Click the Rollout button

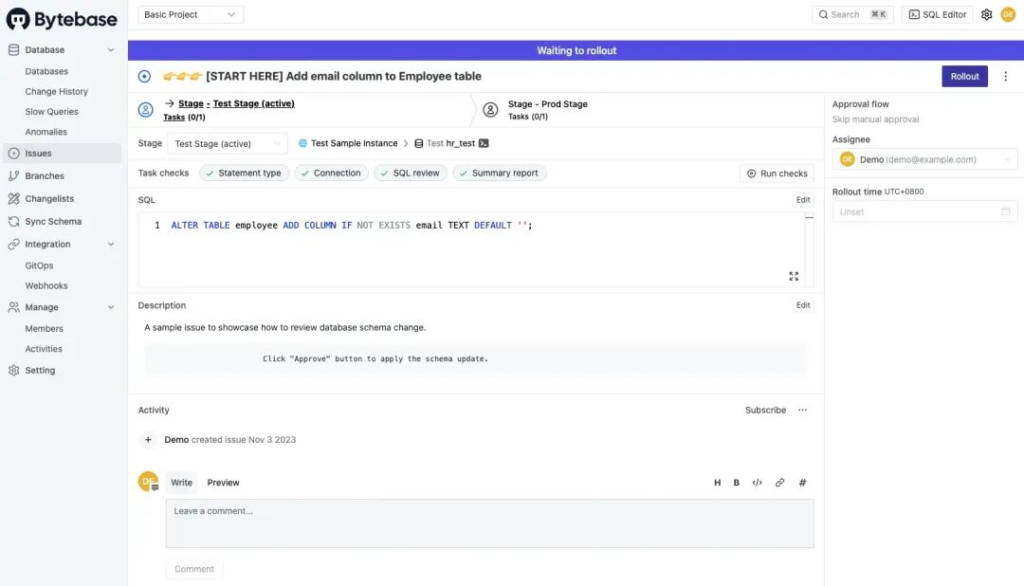(x=964, y=77)
